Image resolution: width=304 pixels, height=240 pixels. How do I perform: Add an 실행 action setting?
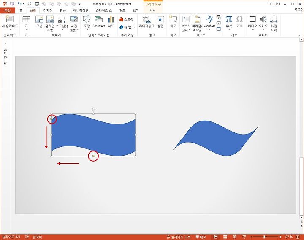(160, 22)
